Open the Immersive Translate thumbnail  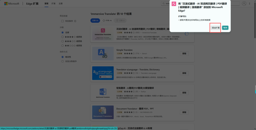point(103,34)
